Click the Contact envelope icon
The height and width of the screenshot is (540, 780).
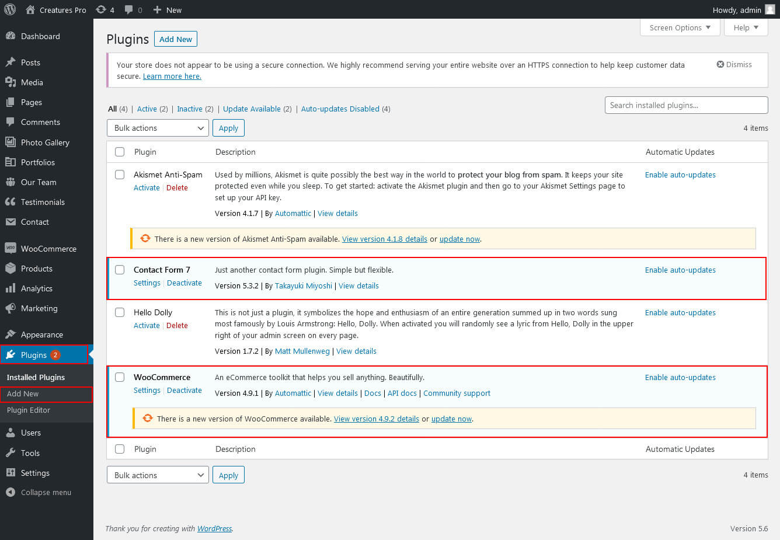pyautogui.click(x=11, y=222)
